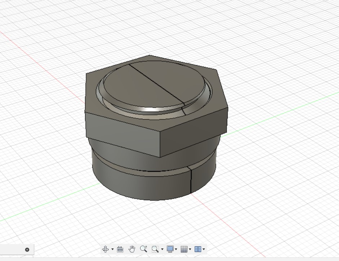Image resolution: width=339 pixels, height=261 pixels.
Task: Expand the comments panel plus button
Action: (x=27, y=250)
